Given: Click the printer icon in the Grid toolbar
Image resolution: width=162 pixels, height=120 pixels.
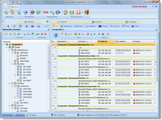Looking at the screenshot, I should click(91, 34).
